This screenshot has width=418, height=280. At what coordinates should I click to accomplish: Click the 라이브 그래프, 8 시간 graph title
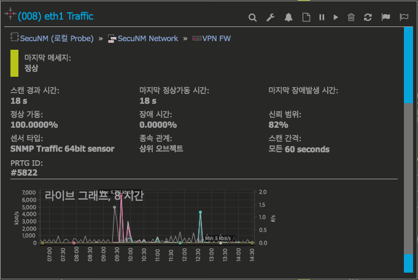(x=94, y=195)
